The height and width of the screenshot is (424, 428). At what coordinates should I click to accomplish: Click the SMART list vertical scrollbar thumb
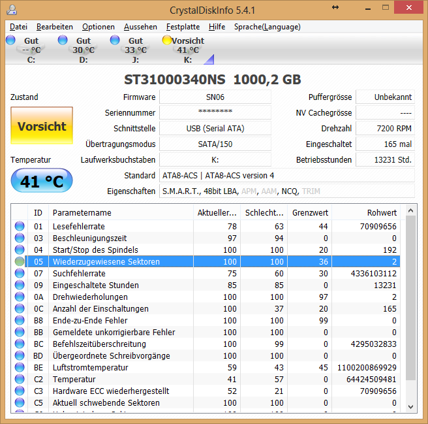(410, 298)
